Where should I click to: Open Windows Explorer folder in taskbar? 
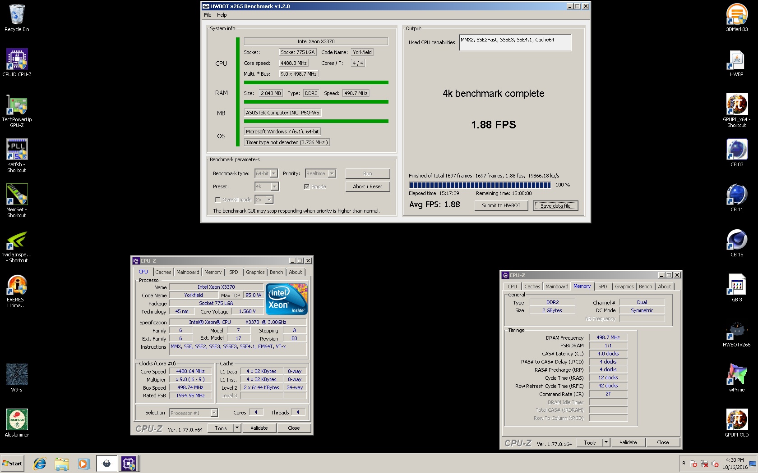(62, 463)
